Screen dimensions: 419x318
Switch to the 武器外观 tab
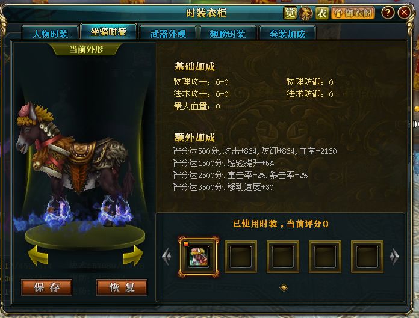coord(168,33)
